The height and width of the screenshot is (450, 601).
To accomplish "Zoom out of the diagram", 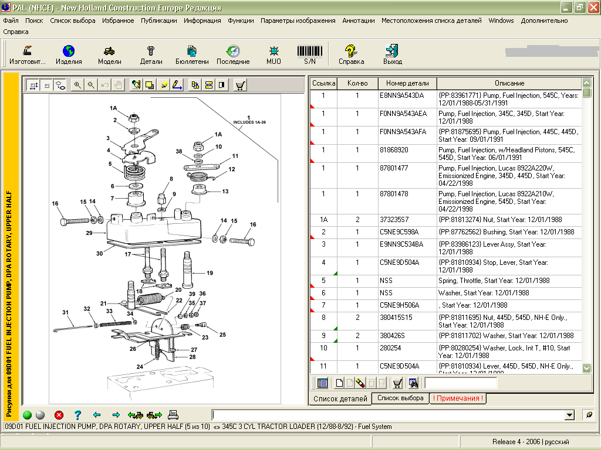I will (91, 86).
